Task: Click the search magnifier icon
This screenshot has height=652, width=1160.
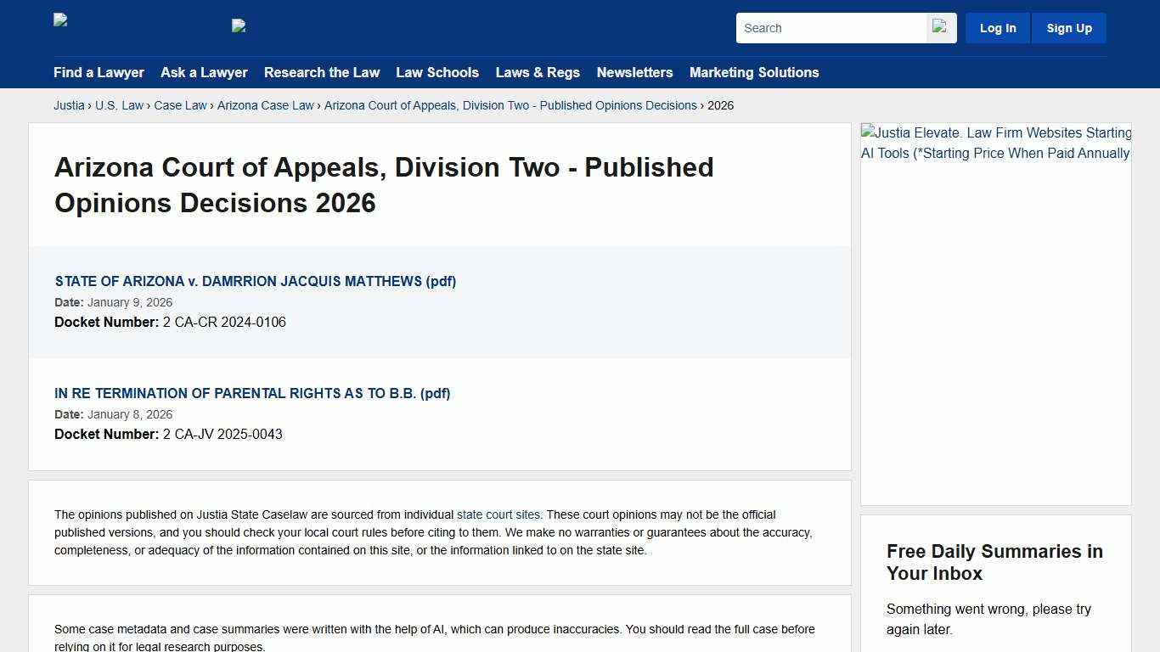Action: point(940,27)
